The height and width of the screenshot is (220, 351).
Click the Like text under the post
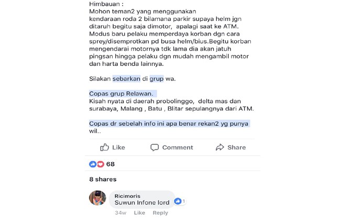pos(118,147)
